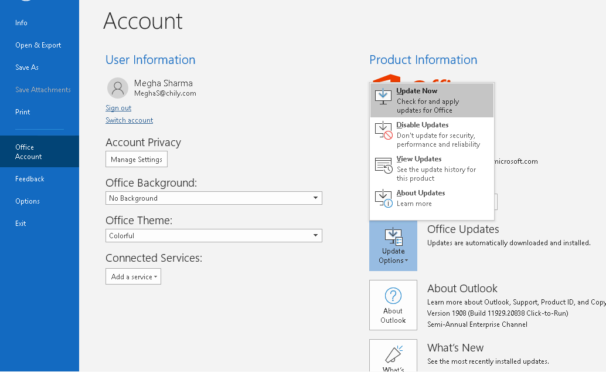Click Semi-Annual Enterprise Channel text
The width and height of the screenshot is (606, 372).
pyautogui.click(x=477, y=324)
